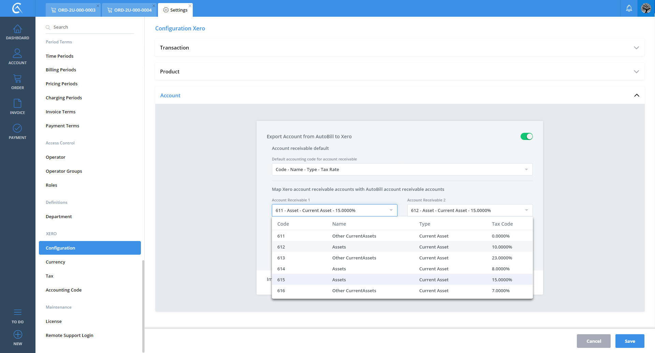This screenshot has height=353, width=655.
Task: Switch to the ORD-2U-000-0003 tab
Action: tap(73, 10)
